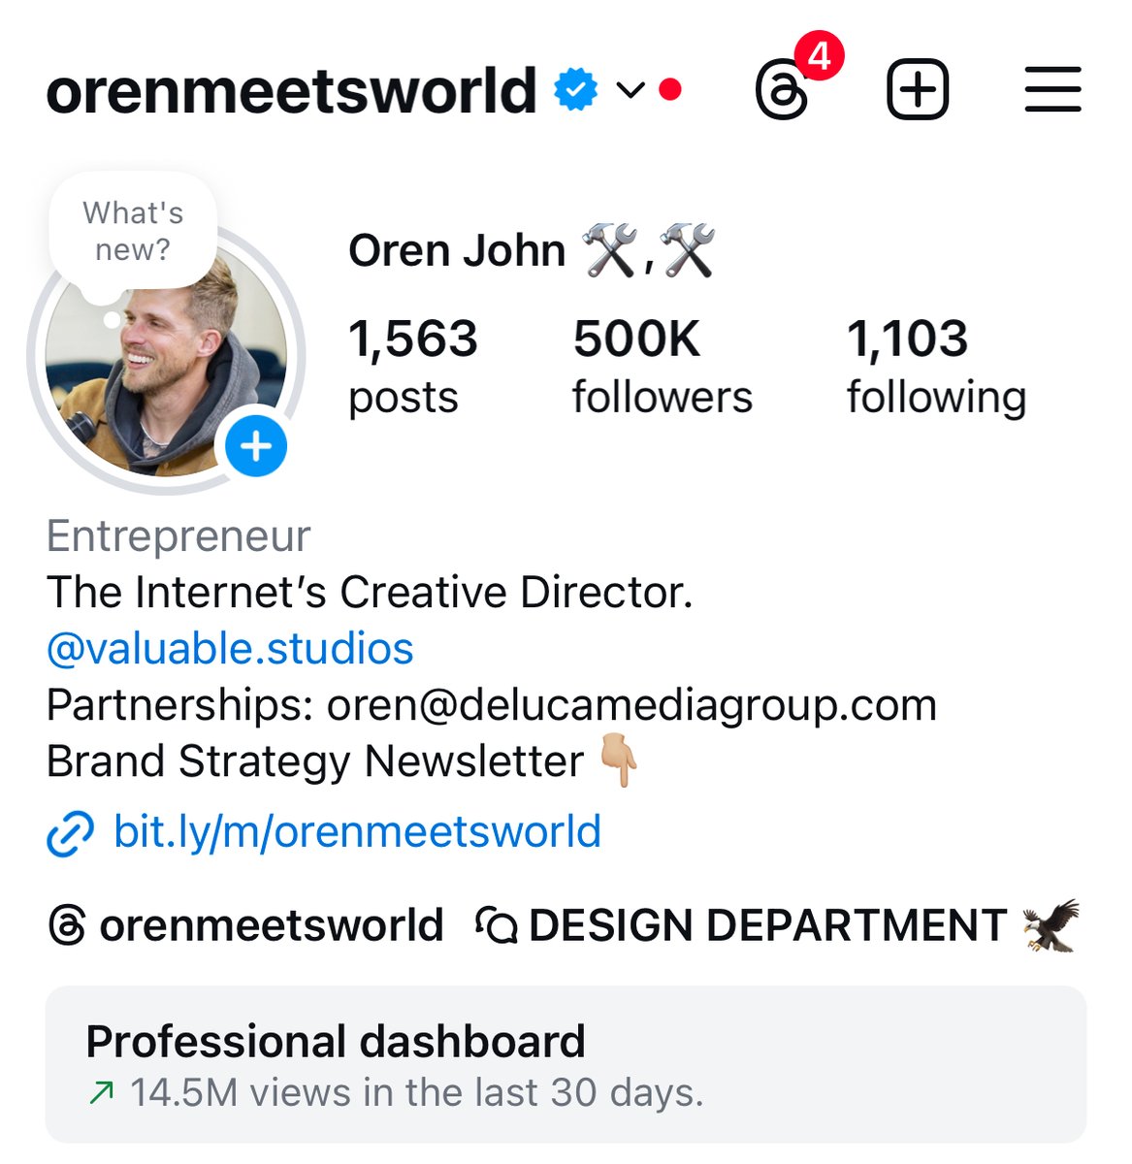Tap the broadcast channel chat icon
Viewport: 1132px width, 1164px height.
498,925
